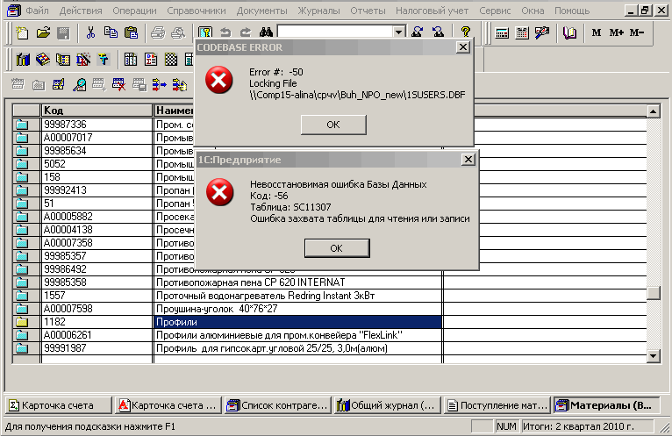The width and height of the screenshot is (672, 436).
Task: Click the Итоги: 2 квартал 2010 г. status panel
Action: point(588,426)
